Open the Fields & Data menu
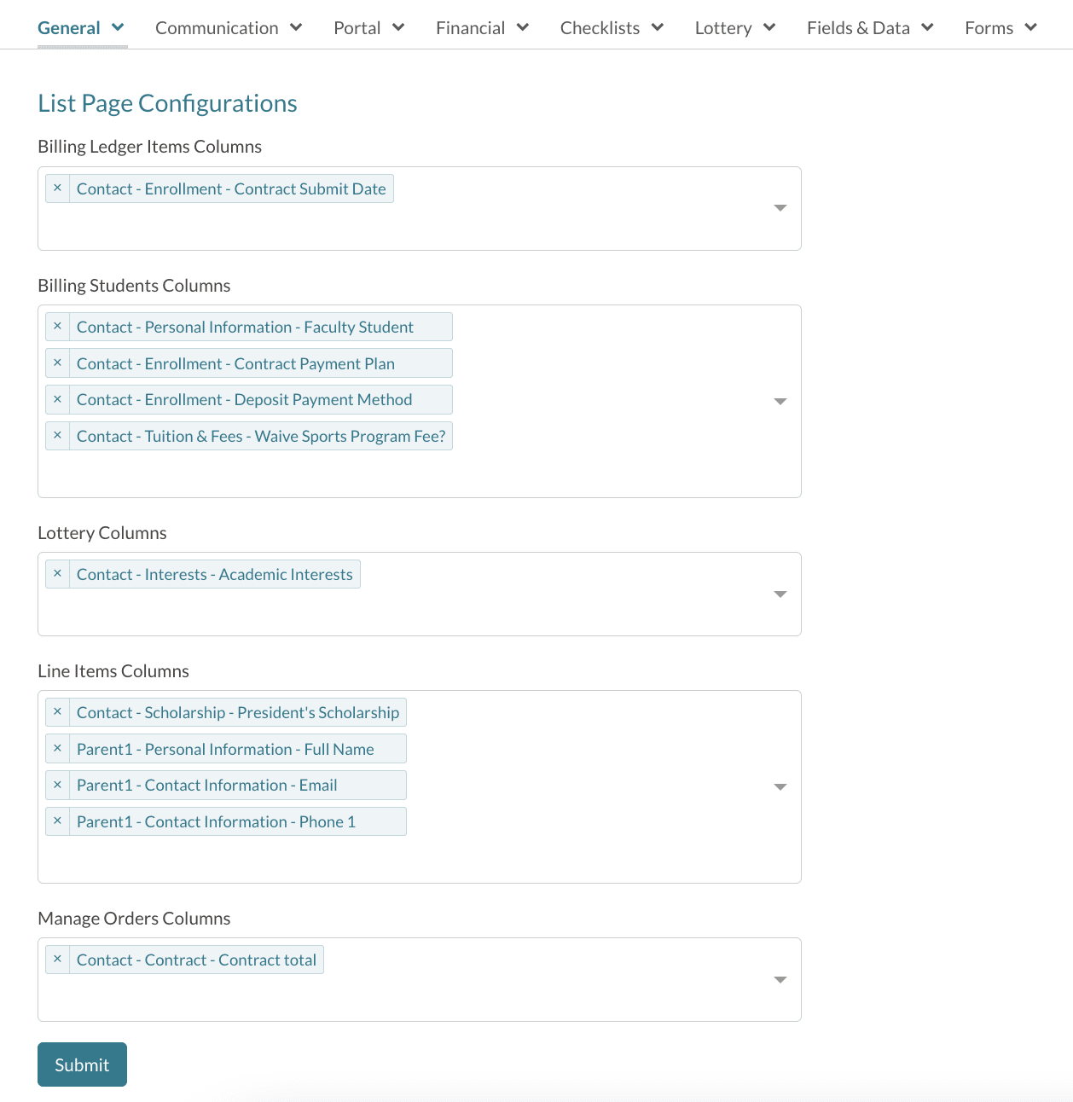This screenshot has width=1073, height=1102. (869, 28)
